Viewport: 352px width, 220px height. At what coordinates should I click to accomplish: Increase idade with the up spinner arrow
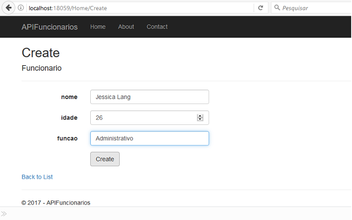tap(200, 116)
